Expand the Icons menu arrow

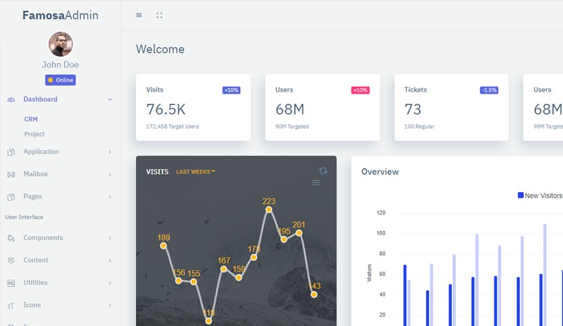(x=110, y=305)
